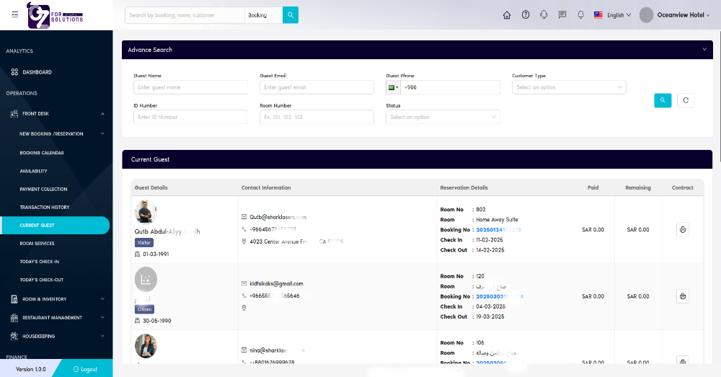
Task: Open the Oceanview Hotel account menu
Action: click(x=670, y=15)
